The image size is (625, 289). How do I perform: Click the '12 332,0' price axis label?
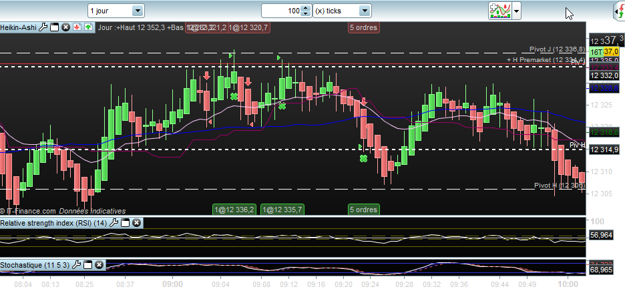(605, 75)
